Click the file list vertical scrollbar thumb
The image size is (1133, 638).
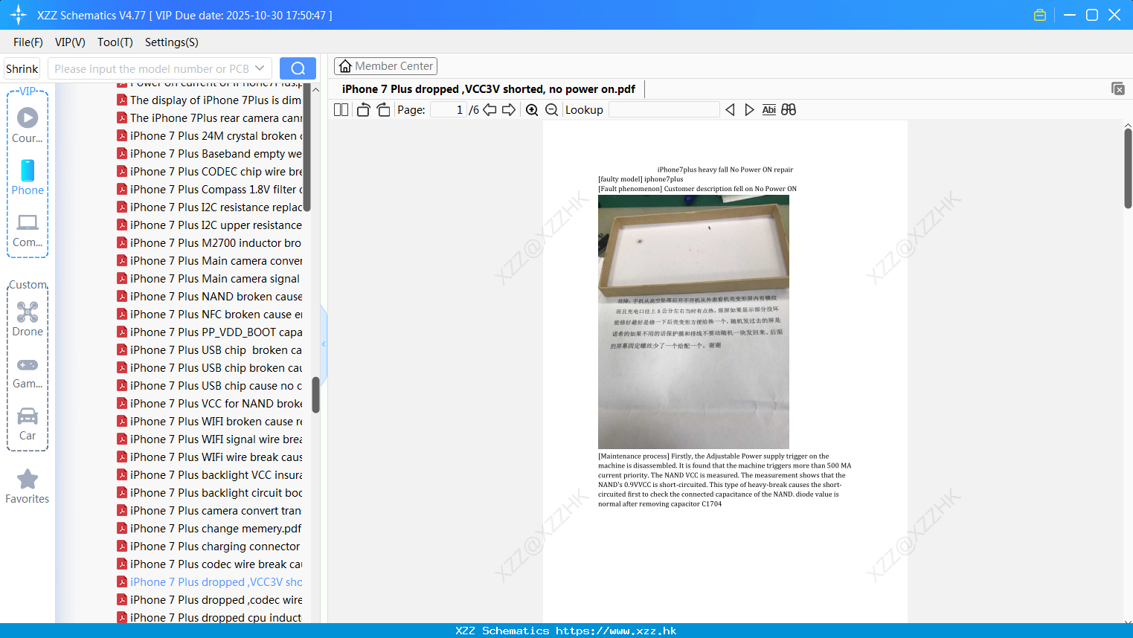(315, 394)
